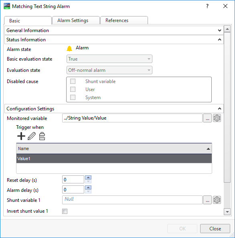
Task: Increase the Reset delay value with up arrow
Action: coord(88,177)
